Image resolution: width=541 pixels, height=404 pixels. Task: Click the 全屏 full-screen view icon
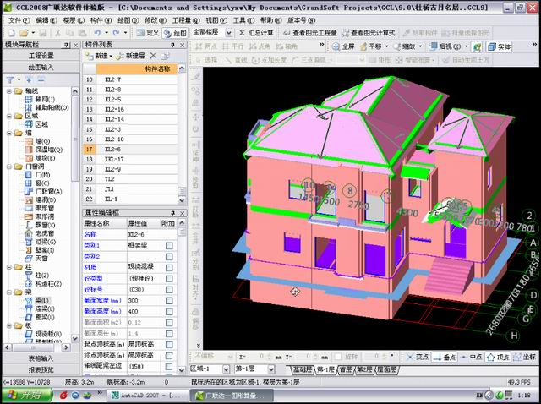(343, 46)
